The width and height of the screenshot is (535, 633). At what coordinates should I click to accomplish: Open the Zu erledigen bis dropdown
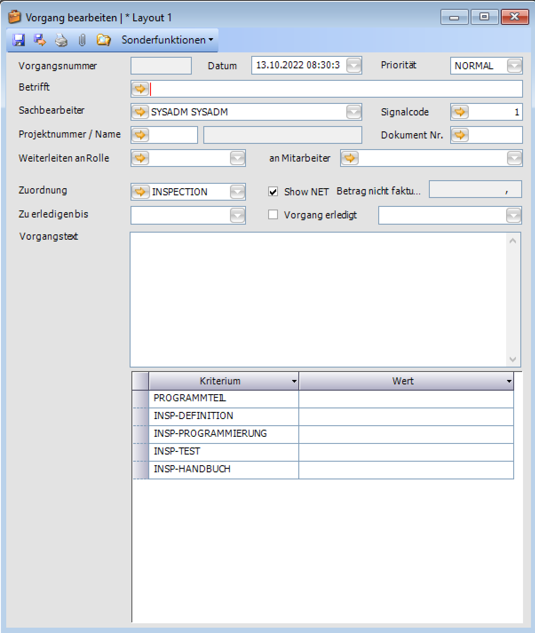(x=238, y=216)
